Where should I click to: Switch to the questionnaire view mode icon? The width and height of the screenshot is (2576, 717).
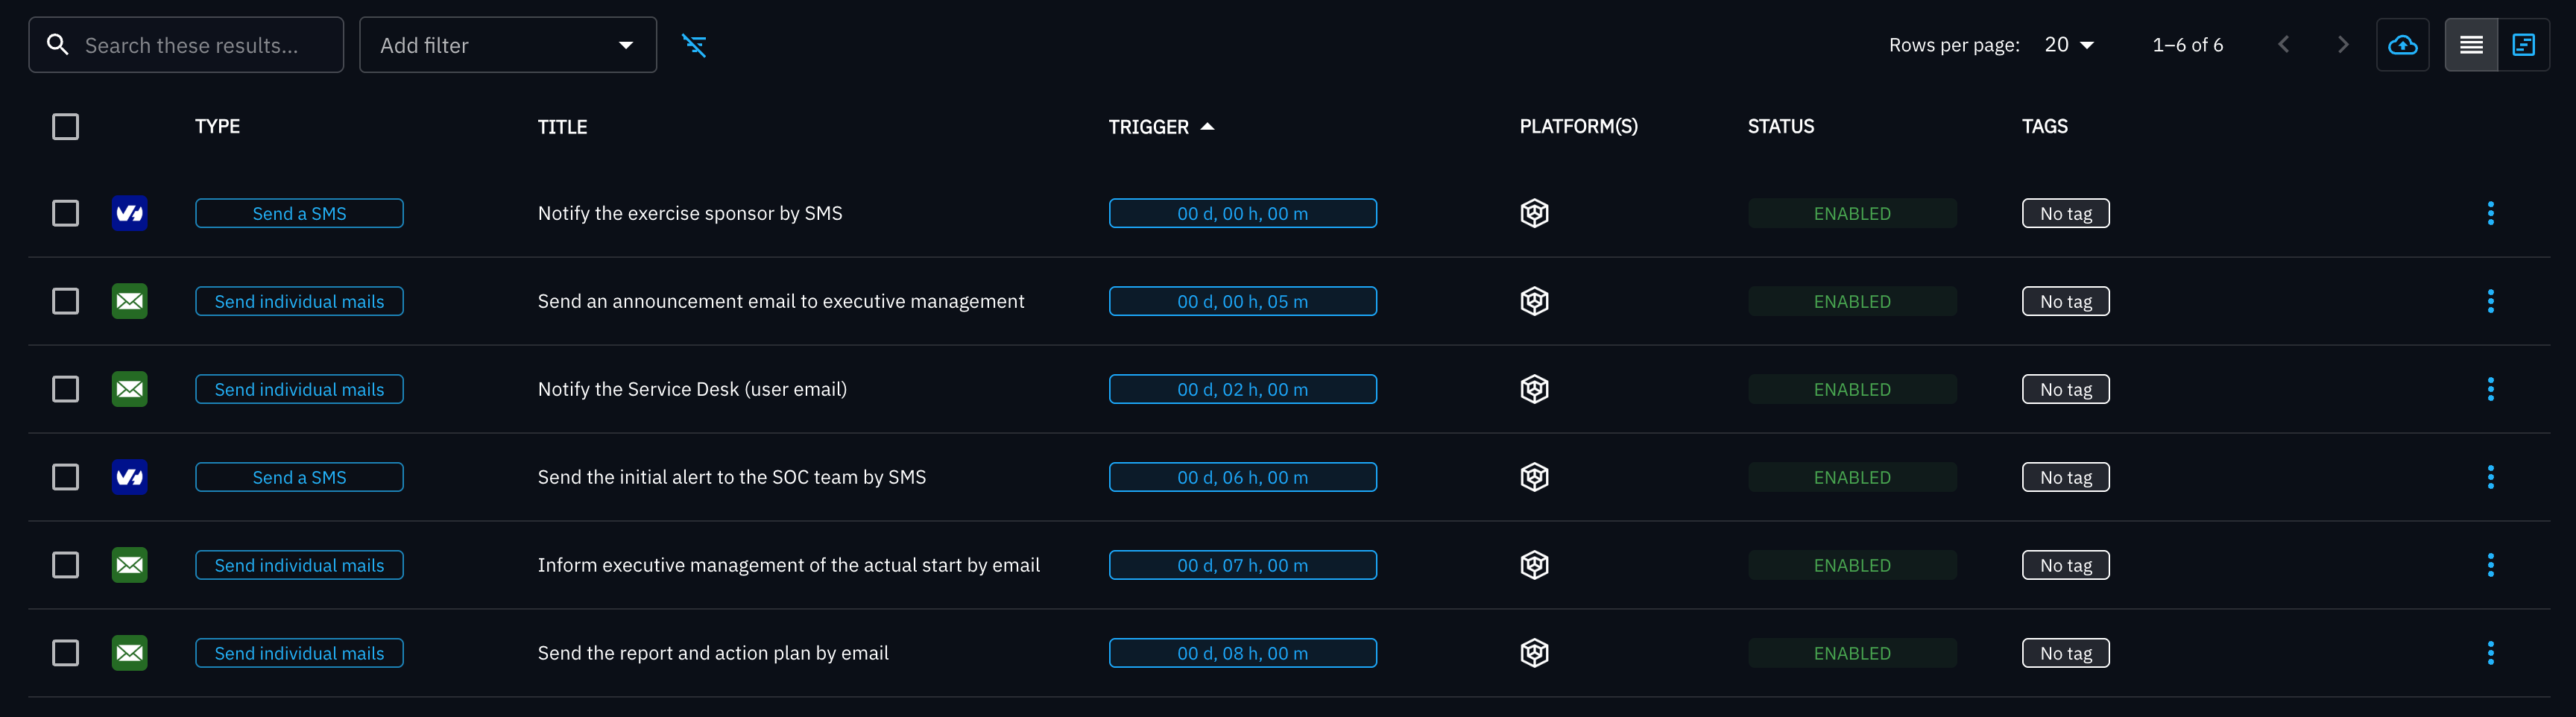point(2523,45)
